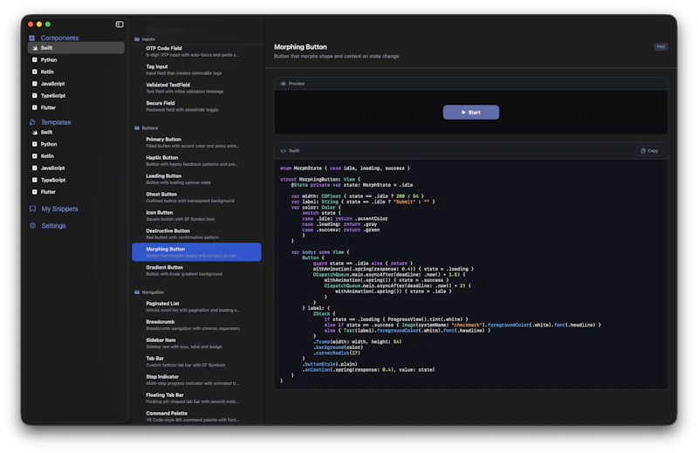
Task: Open the Components section
Action: (59, 38)
